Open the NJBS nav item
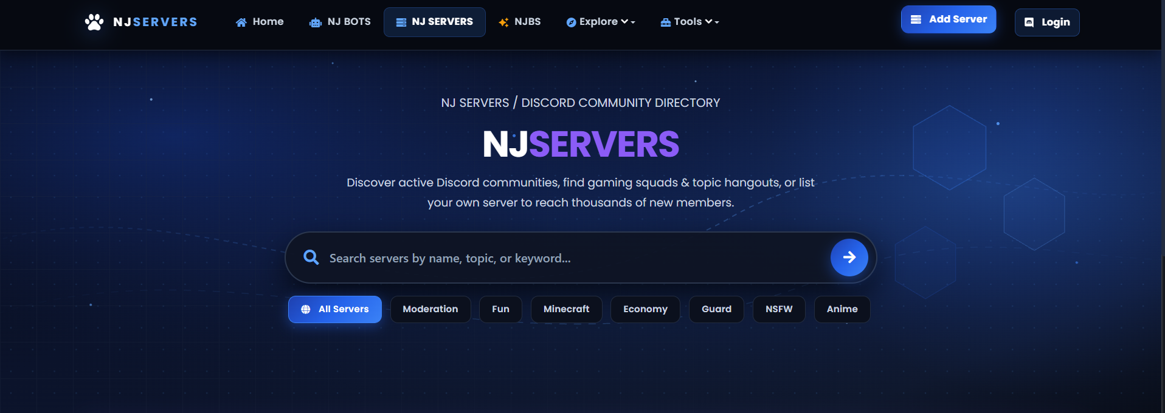Image resolution: width=1165 pixels, height=413 pixels. coord(520,22)
